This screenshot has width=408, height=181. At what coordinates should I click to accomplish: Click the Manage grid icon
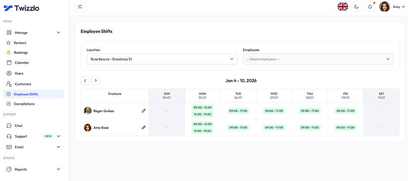click(9, 32)
